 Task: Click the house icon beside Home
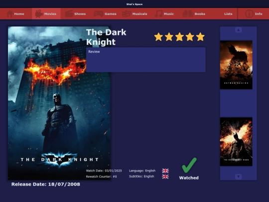[9, 14]
